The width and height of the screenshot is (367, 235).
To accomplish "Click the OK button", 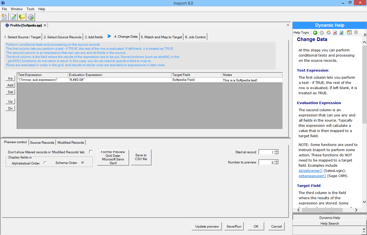I will pyautogui.click(x=256, y=226).
